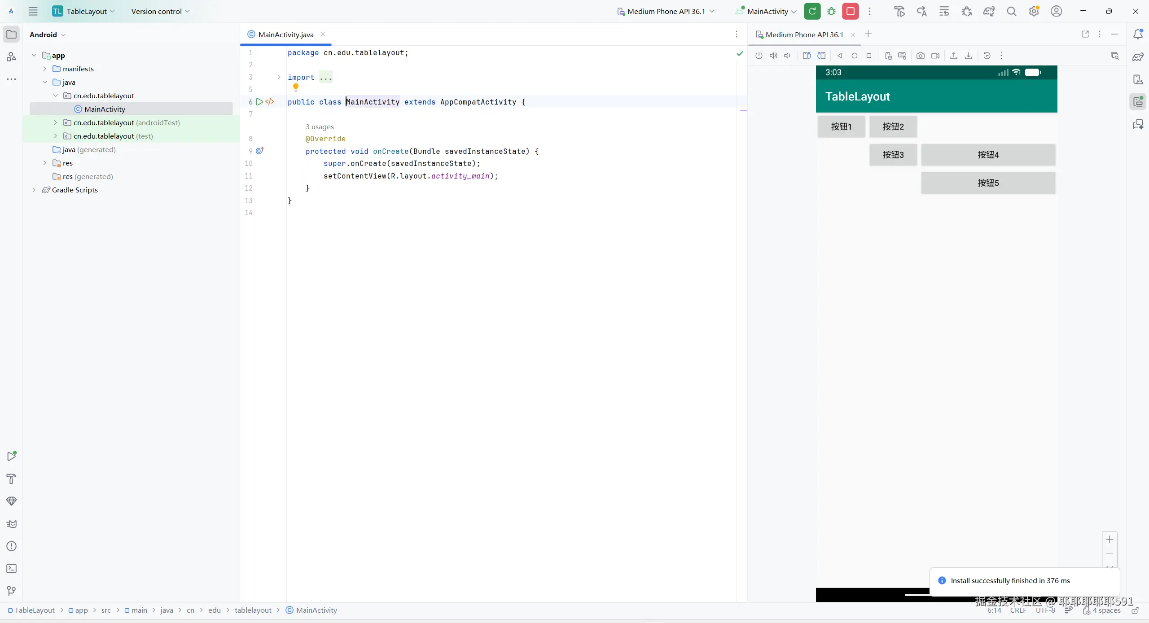This screenshot has height=623, width=1149.
Task: Toggle the Notifications bell panel
Action: [x=1138, y=35]
